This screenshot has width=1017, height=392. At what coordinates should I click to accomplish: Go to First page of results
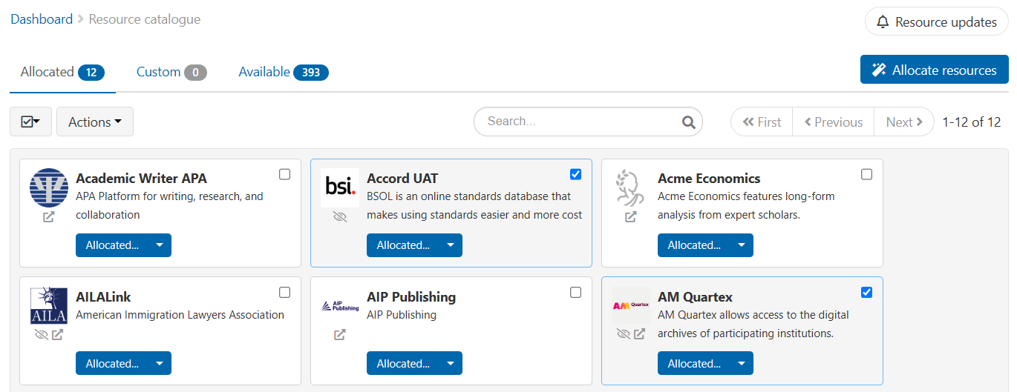(x=762, y=122)
